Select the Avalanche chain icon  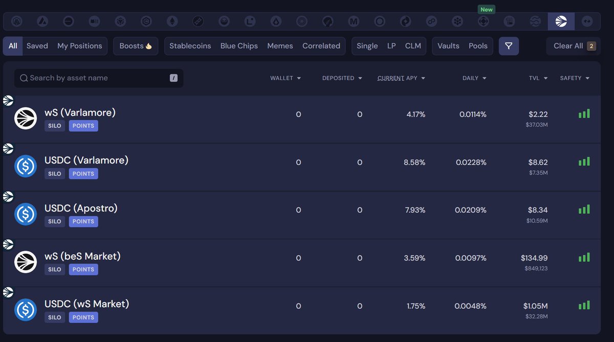pyautogui.click(x=43, y=21)
